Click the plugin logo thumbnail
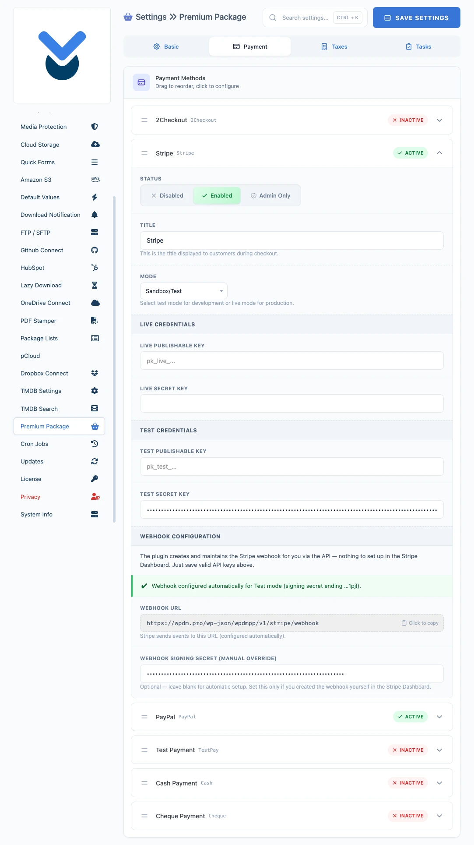This screenshot has width=474, height=845. pos(62,55)
